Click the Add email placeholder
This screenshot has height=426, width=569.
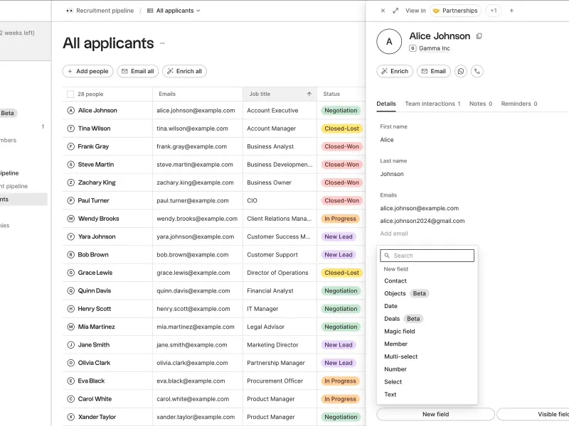(394, 234)
